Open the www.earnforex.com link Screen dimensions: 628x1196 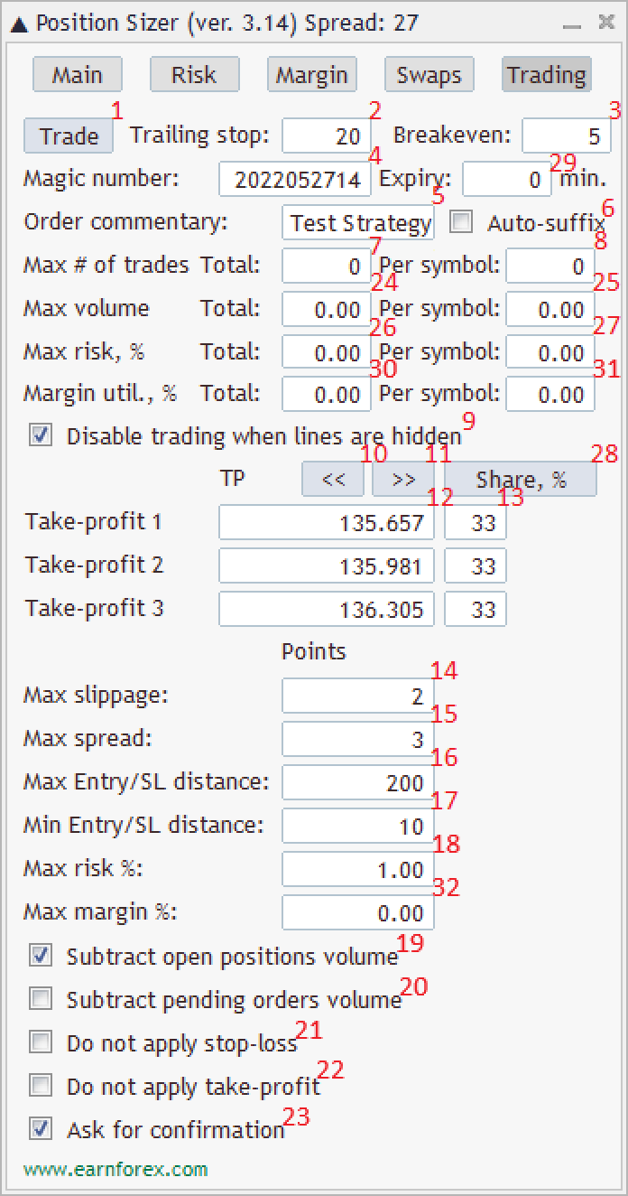115,1170
